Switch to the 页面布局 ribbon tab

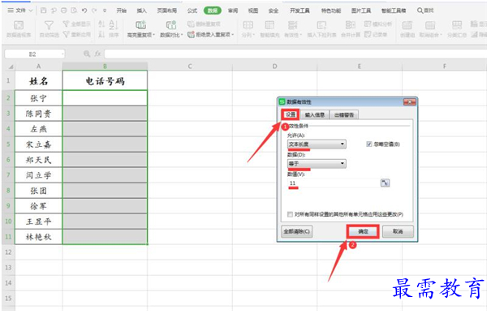click(167, 11)
